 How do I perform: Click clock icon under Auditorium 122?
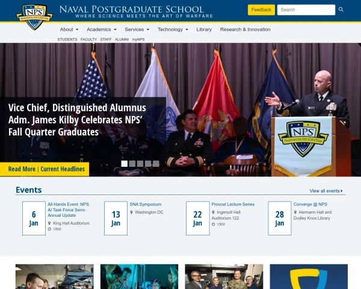click(213, 224)
